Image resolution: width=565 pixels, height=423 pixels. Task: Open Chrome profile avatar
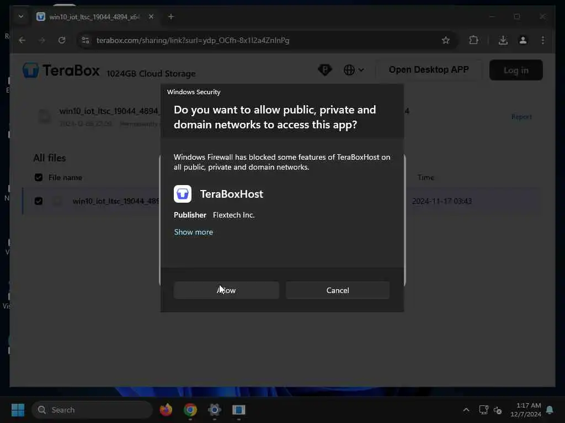pyautogui.click(x=523, y=40)
